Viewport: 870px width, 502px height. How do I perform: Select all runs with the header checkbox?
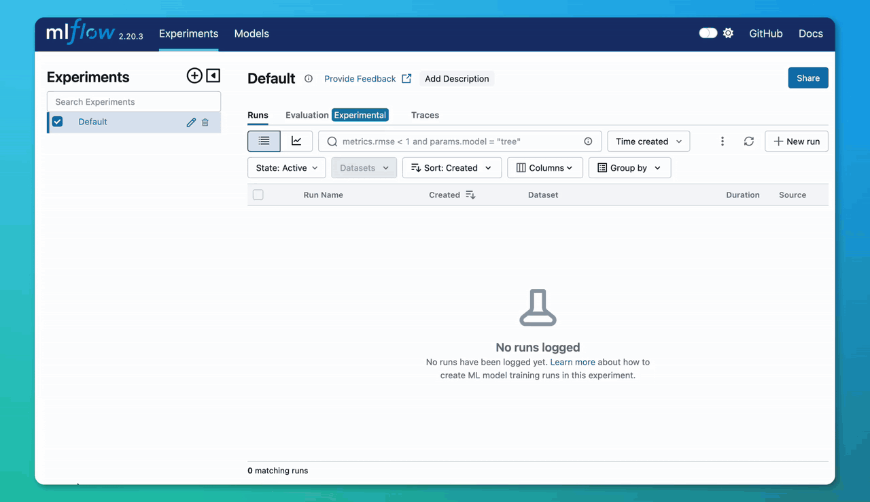tap(258, 195)
